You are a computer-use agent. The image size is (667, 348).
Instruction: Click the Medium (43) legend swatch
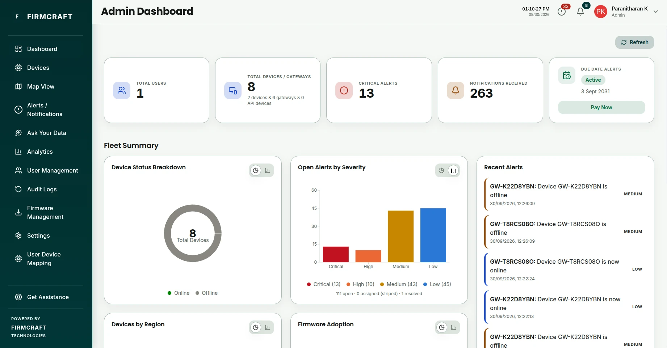pos(382,284)
